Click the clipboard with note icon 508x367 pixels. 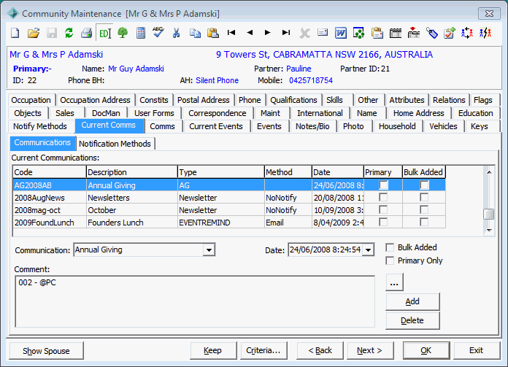(x=377, y=33)
